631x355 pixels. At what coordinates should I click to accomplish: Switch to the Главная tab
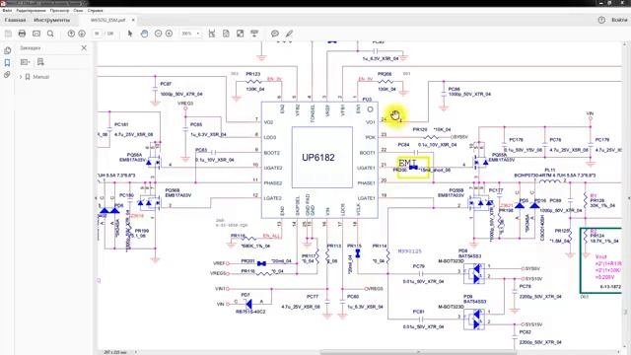[x=15, y=20]
